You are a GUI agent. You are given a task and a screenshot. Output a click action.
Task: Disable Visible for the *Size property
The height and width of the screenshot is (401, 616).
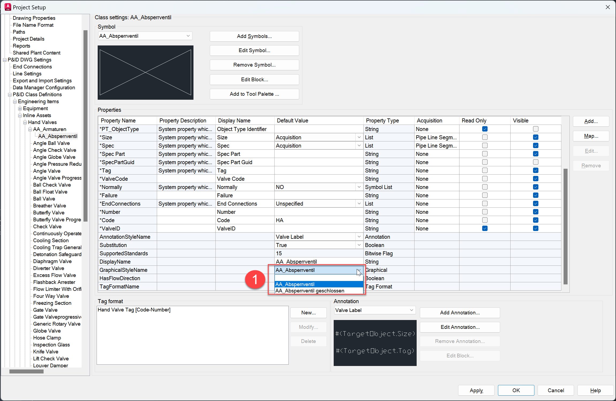coord(535,137)
